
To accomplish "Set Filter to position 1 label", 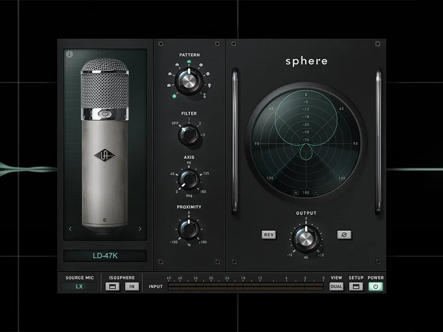I will click(x=189, y=120).
